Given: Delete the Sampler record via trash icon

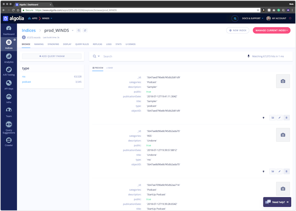Looking at the screenshot, I should [x=286, y=118].
